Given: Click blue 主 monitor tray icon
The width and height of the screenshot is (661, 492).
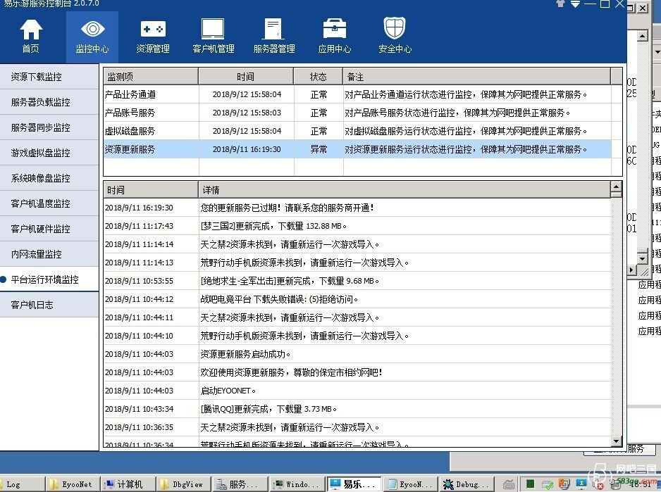Looking at the screenshot, I should (581, 484).
